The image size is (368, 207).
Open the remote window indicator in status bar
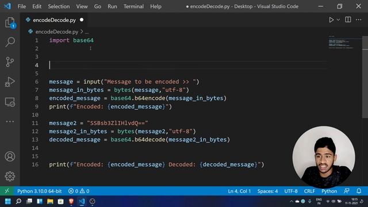(7, 191)
